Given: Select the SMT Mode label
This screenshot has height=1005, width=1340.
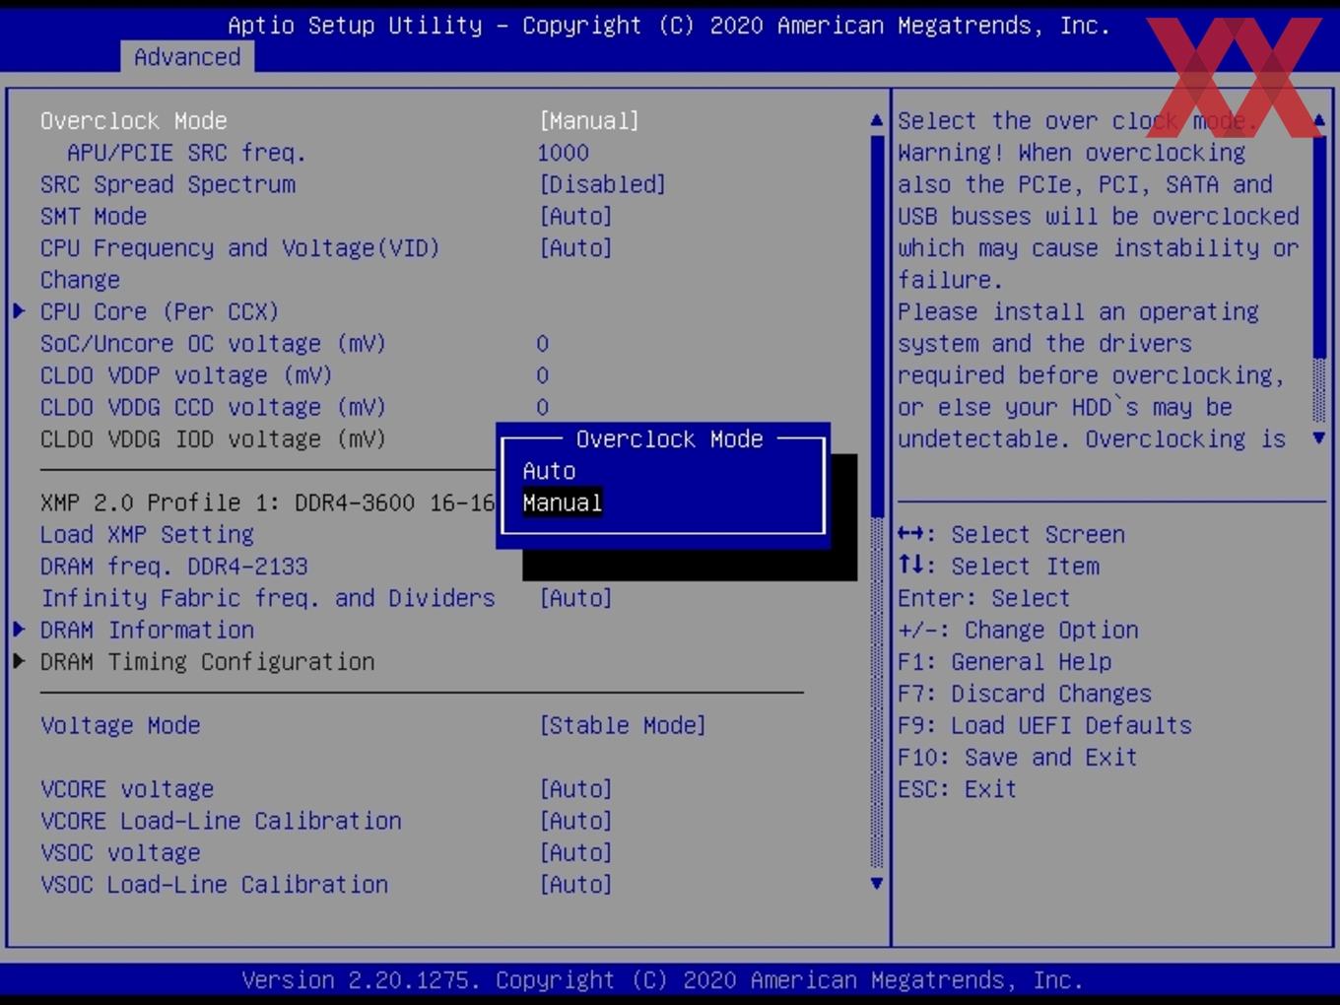Looking at the screenshot, I should coord(94,216).
